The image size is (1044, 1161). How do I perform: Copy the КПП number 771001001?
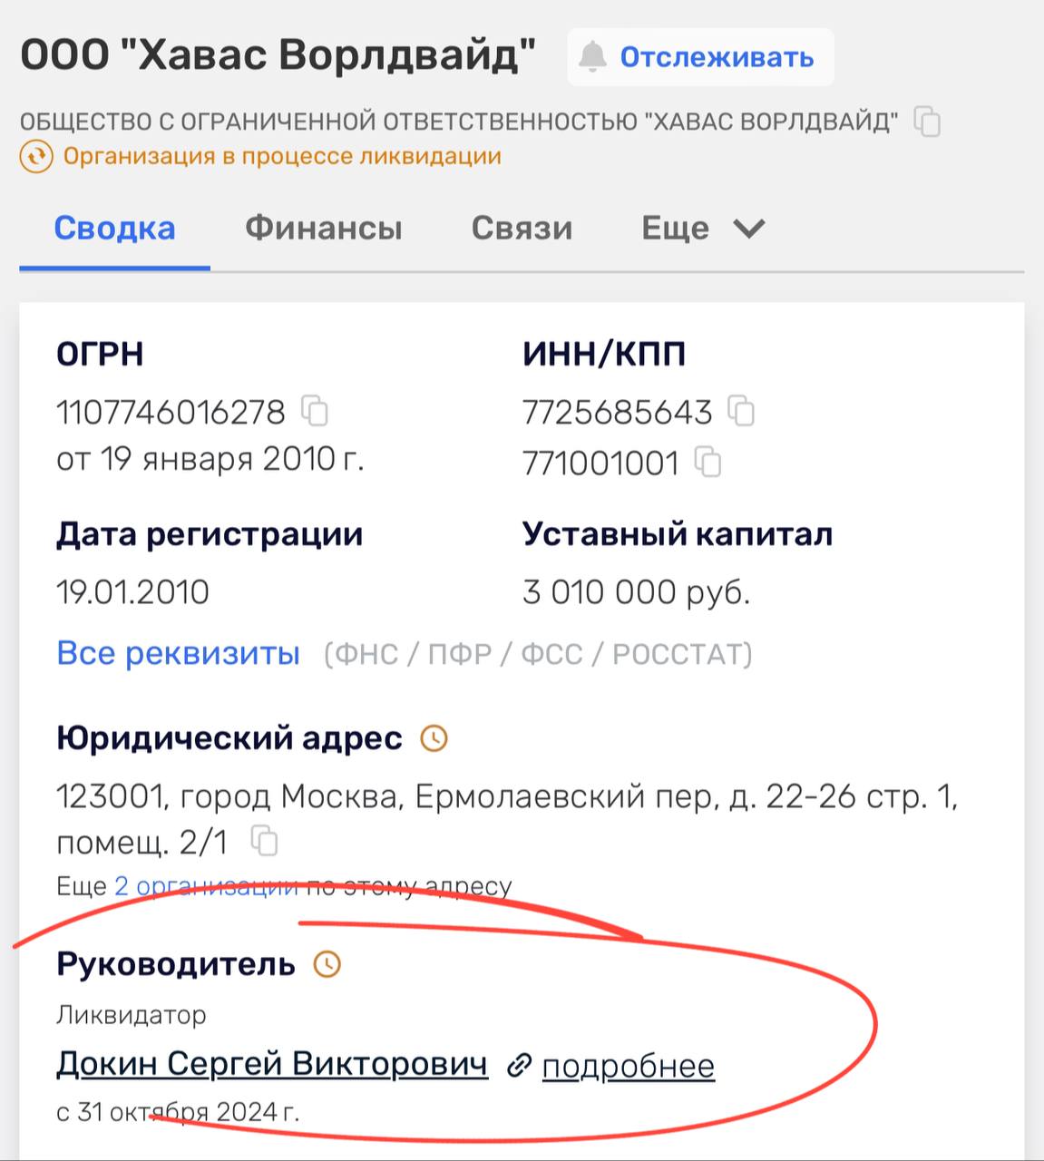click(x=707, y=463)
